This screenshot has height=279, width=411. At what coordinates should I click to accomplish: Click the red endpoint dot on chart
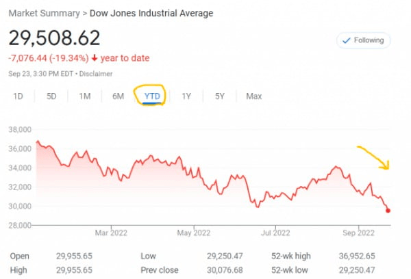[x=389, y=211]
